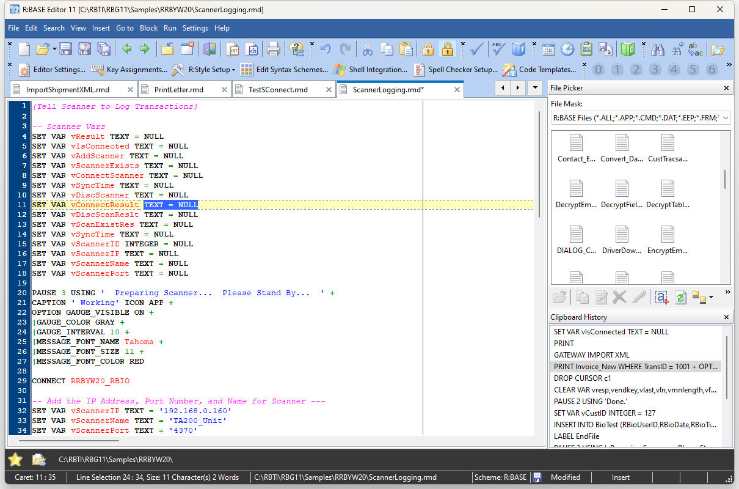Click the help question mark icon
The image size is (739, 489).
click(296, 49)
